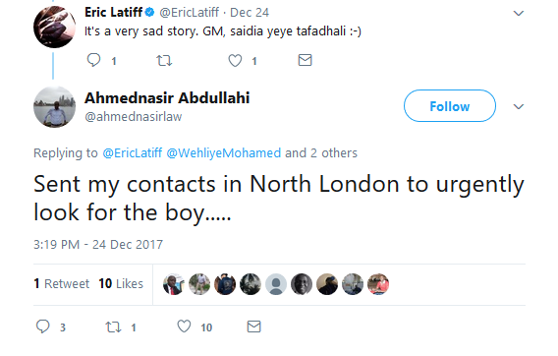Image resolution: width=558 pixels, height=356 pixels.
Task: Send Eric Latiff's tweet via direct message
Action: point(305,60)
